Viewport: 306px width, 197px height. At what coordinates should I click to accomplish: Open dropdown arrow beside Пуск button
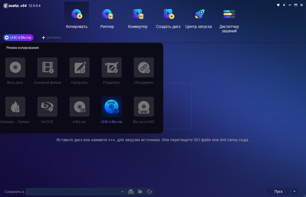294,191
